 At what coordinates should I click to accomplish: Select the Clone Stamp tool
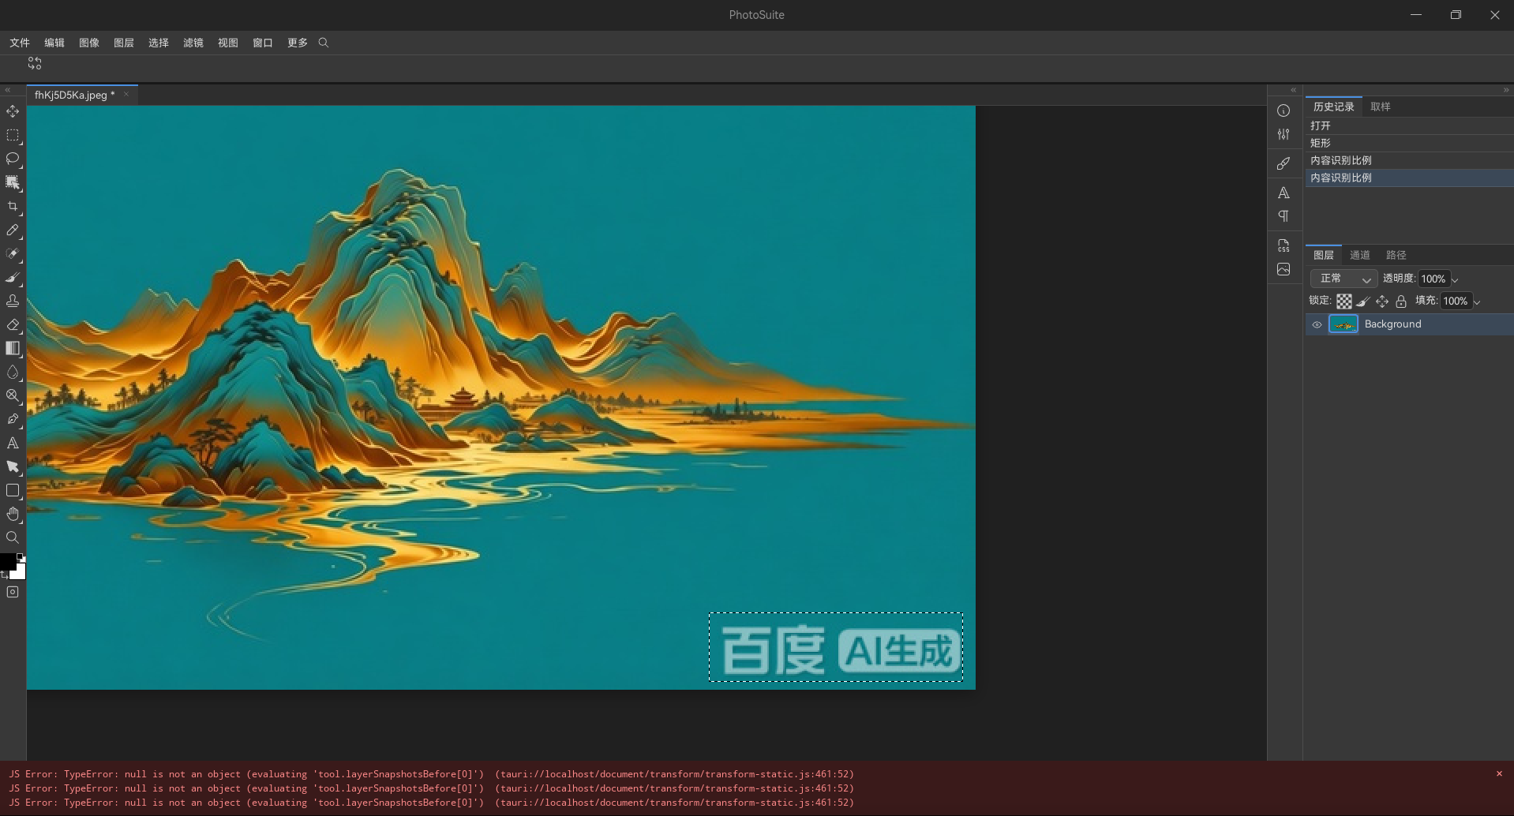click(x=13, y=301)
